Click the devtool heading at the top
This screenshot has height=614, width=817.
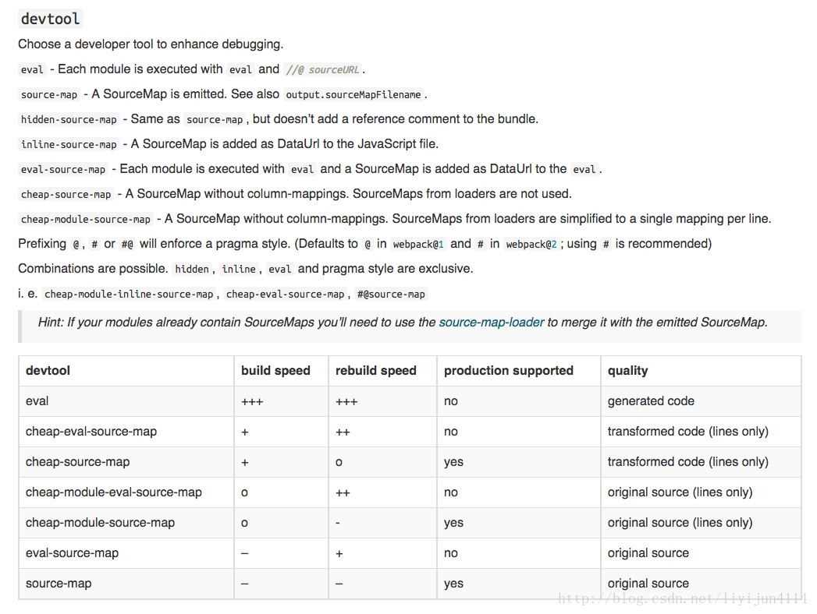pos(50,19)
